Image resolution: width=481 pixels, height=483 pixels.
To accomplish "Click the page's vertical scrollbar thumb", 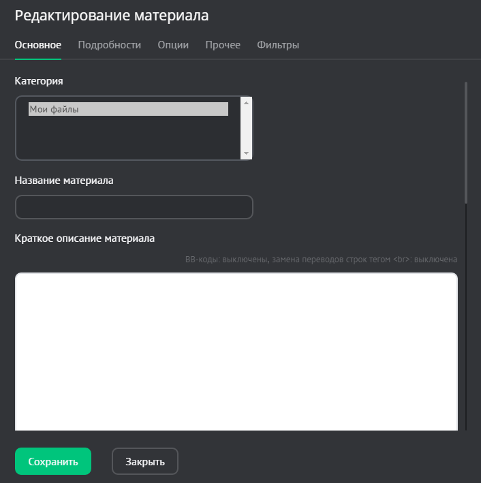I will pos(466,142).
